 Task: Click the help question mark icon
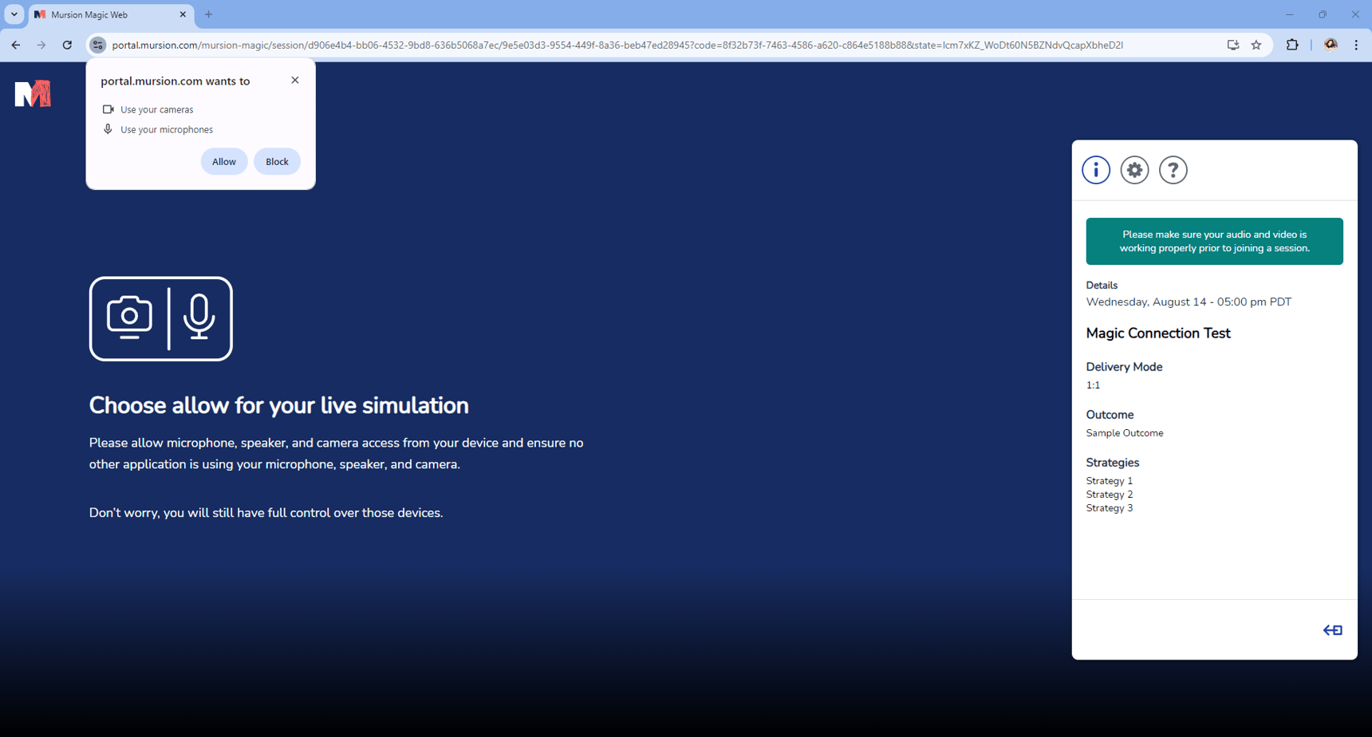(x=1173, y=170)
